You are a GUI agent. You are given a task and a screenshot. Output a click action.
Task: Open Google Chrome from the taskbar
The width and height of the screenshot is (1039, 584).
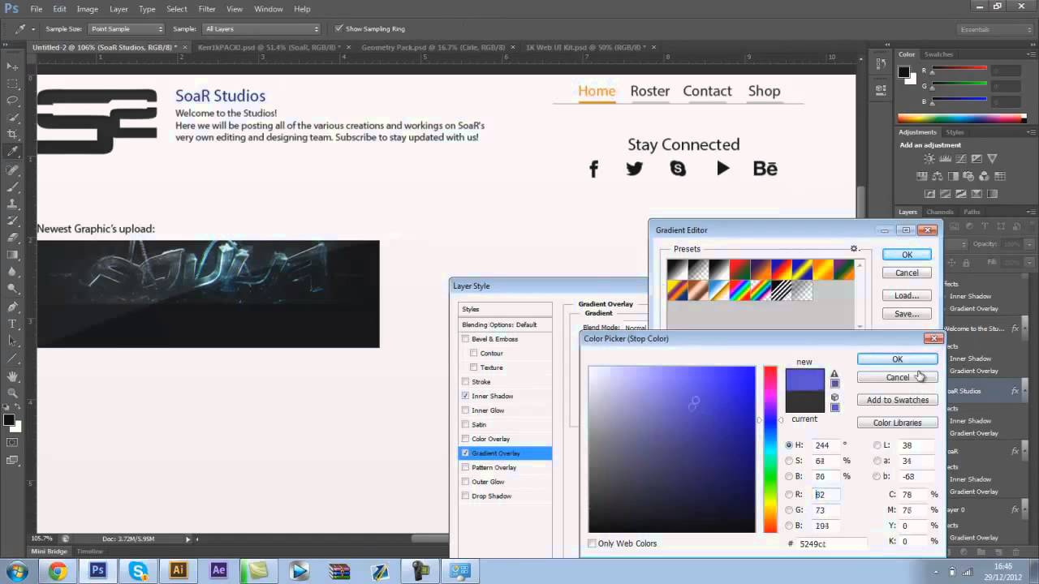[57, 571]
